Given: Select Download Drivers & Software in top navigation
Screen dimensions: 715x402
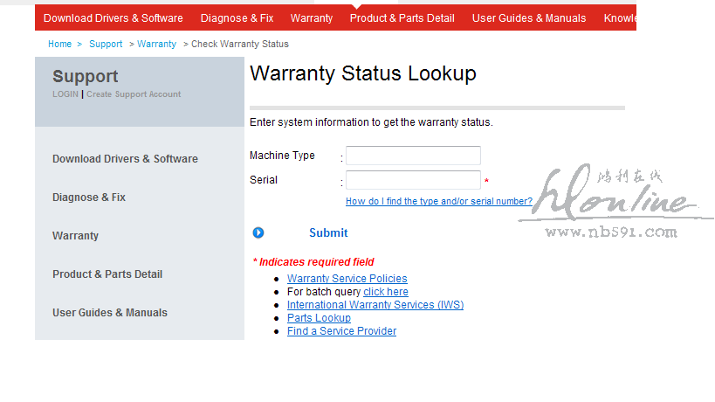Looking at the screenshot, I should click(113, 17).
